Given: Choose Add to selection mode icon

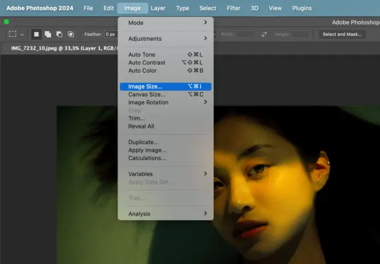Looking at the screenshot, I should click(x=47, y=34).
